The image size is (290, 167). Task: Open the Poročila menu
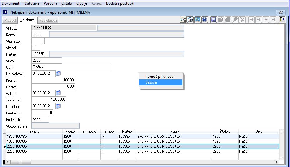click(50, 3)
